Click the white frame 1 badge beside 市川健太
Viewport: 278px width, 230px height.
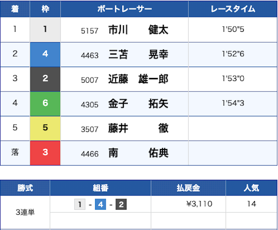tap(45, 30)
